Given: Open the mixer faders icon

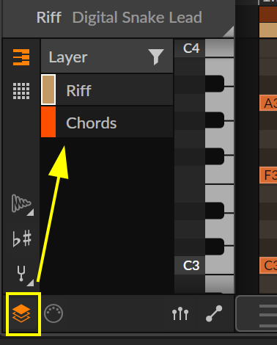Looking at the screenshot, I should click(180, 313).
